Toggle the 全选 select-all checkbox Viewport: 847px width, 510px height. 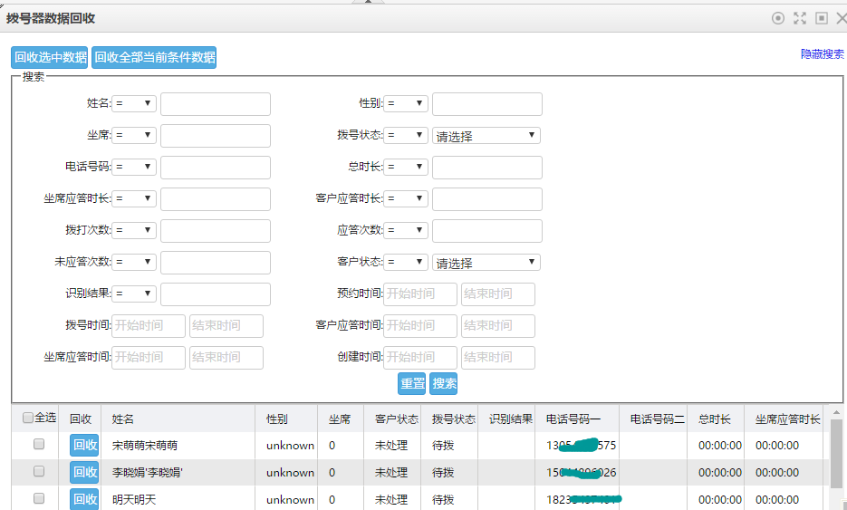28,419
